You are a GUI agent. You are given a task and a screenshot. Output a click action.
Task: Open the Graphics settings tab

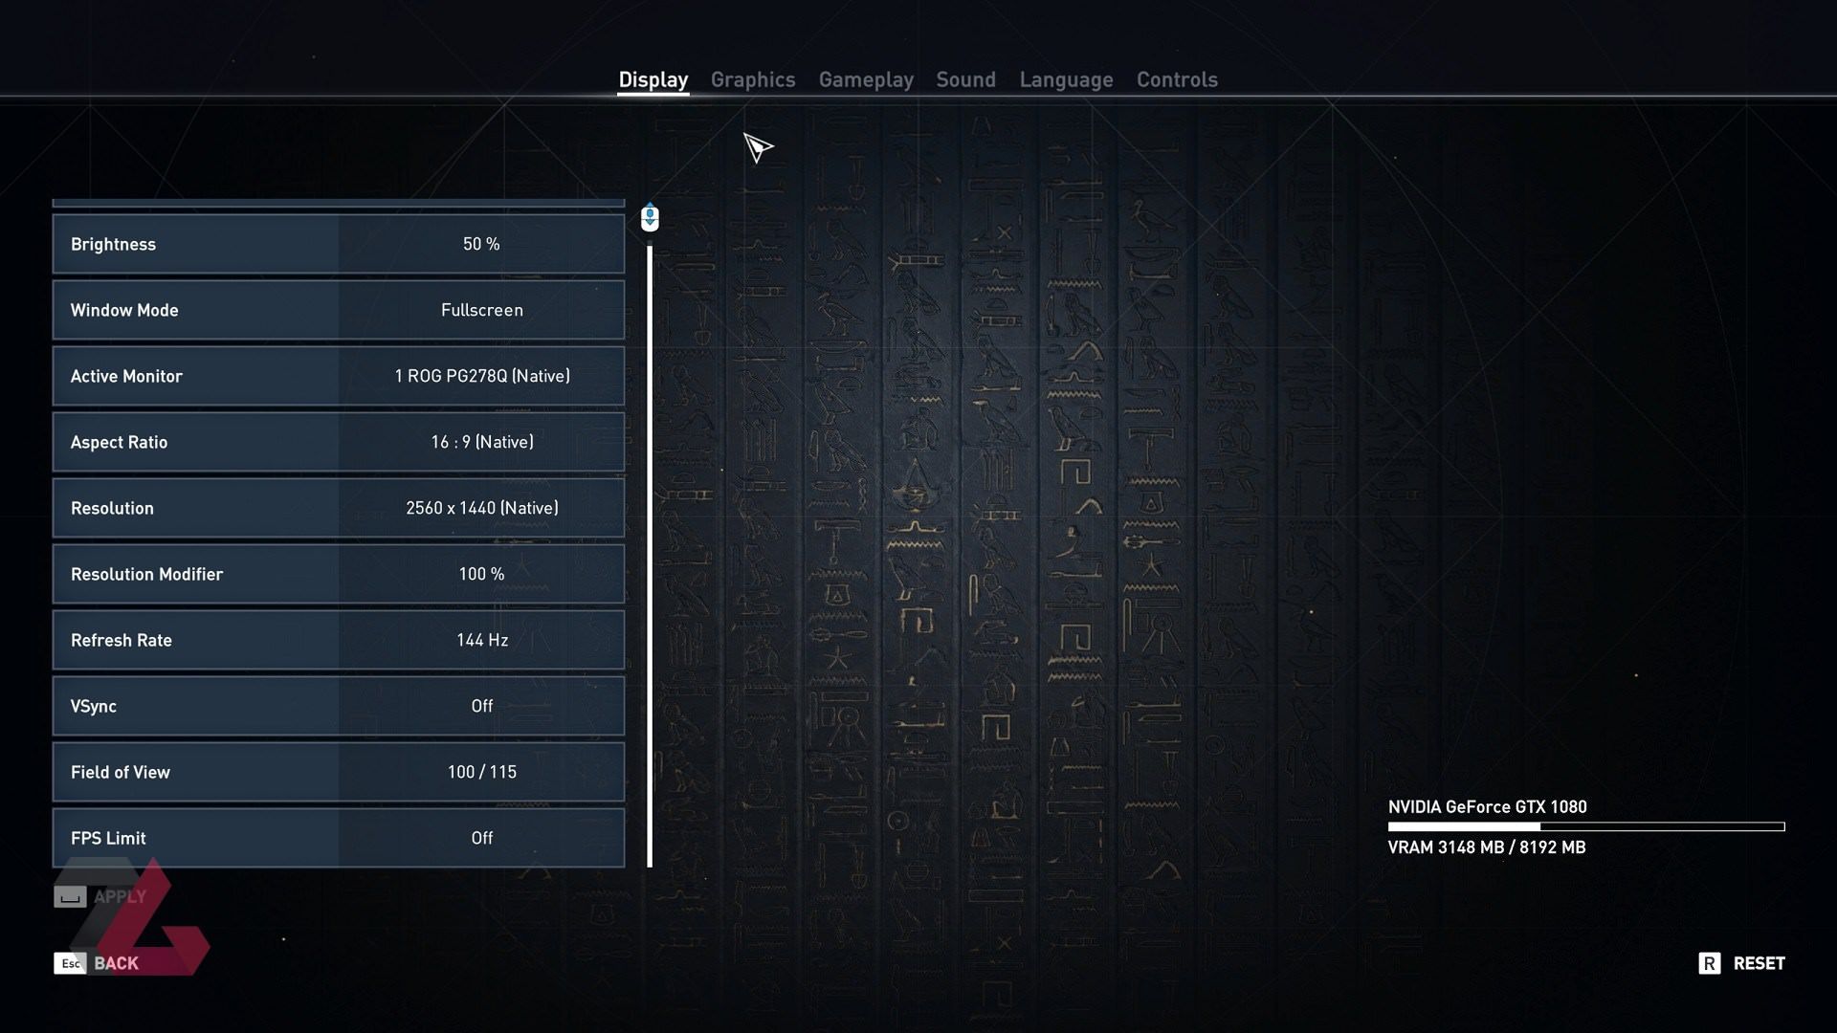[753, 78]
